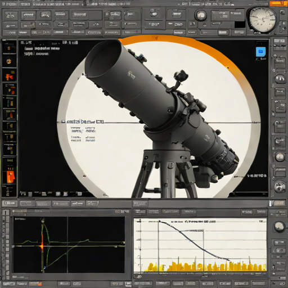The image size is (288, 288).
Task: Click the small orange icon button above the waveform graph
Action: coord(118,211)
